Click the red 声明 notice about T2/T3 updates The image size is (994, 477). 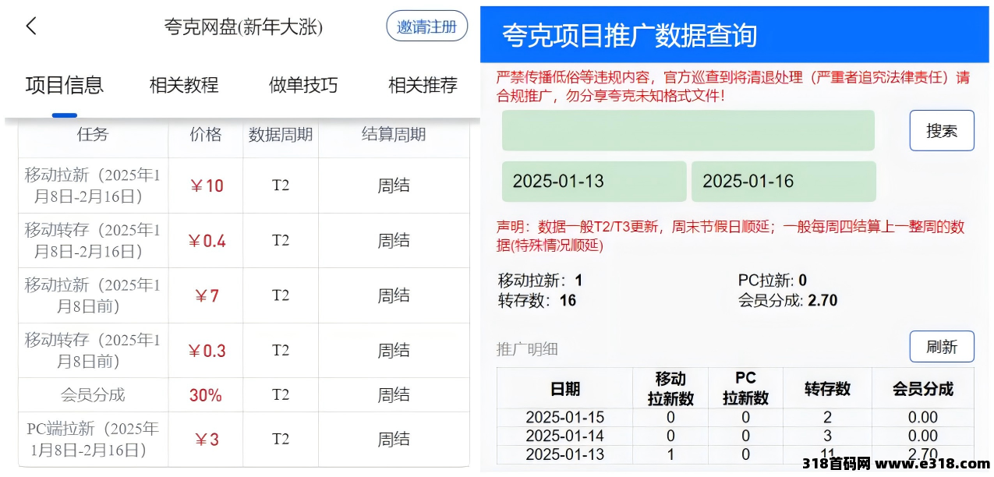pos(730,236)
